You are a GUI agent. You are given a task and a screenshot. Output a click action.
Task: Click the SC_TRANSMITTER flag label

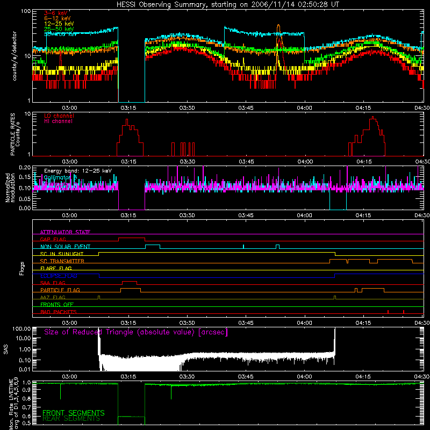tap(62, 261)
